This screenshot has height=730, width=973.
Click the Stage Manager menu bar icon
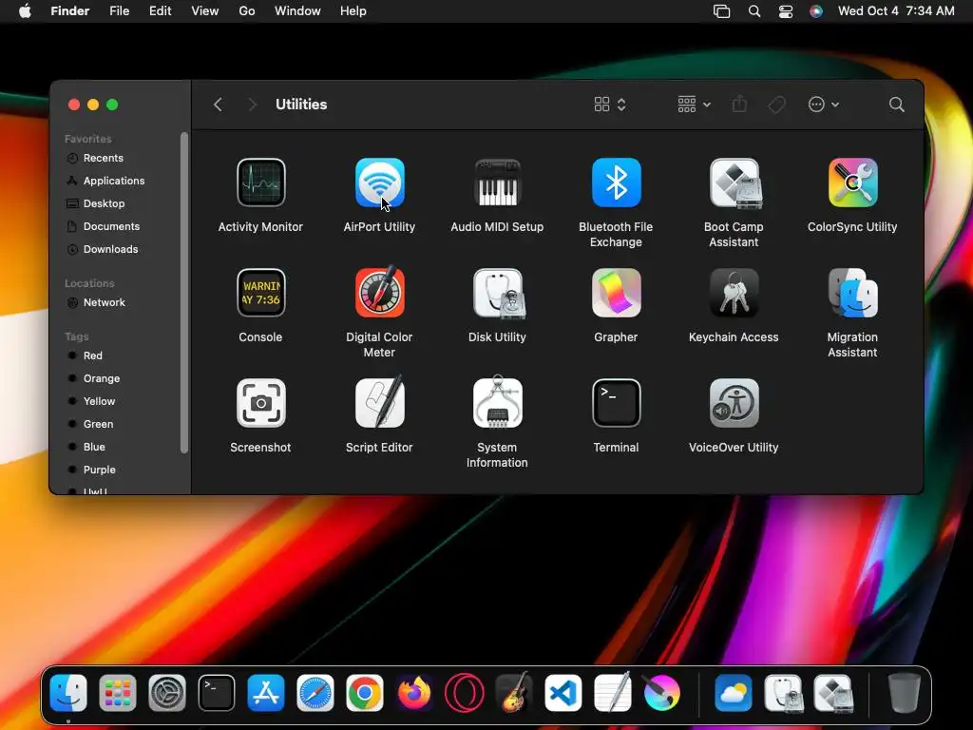coord(722,11)
